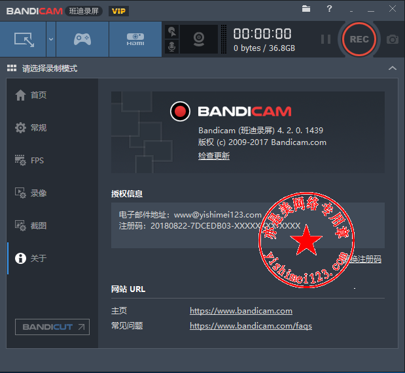405x373 pixels.
Task: Click the 班迪录屏 title badge
Action: (x=84, y=11)
